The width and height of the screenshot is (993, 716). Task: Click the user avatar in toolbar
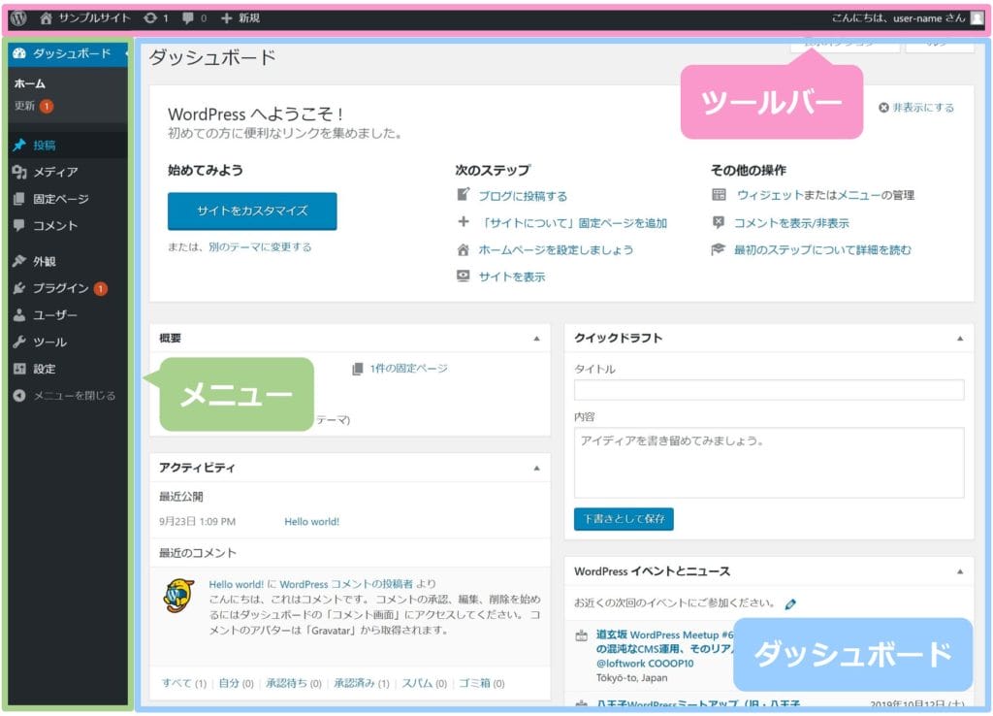977,17
